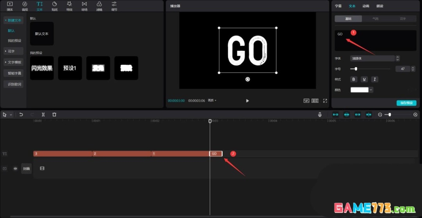Screen dimensions: 422x218
Task: Open the 转场 transitions panel
Action: tap(84, 6)
